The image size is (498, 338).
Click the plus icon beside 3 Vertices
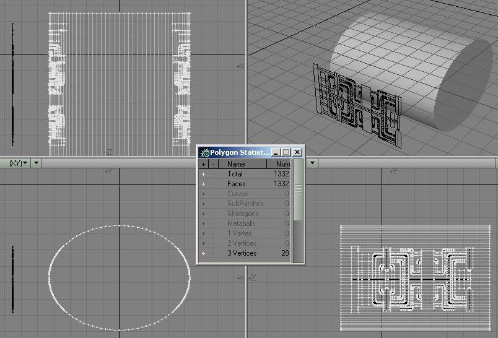[203, 253]
